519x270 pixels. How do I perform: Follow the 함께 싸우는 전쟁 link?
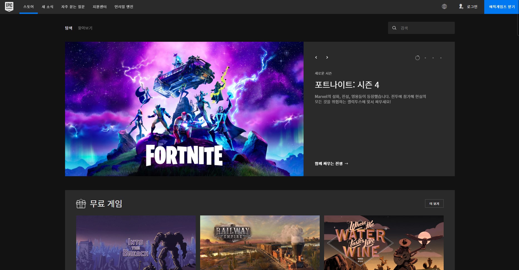point(331,164)
